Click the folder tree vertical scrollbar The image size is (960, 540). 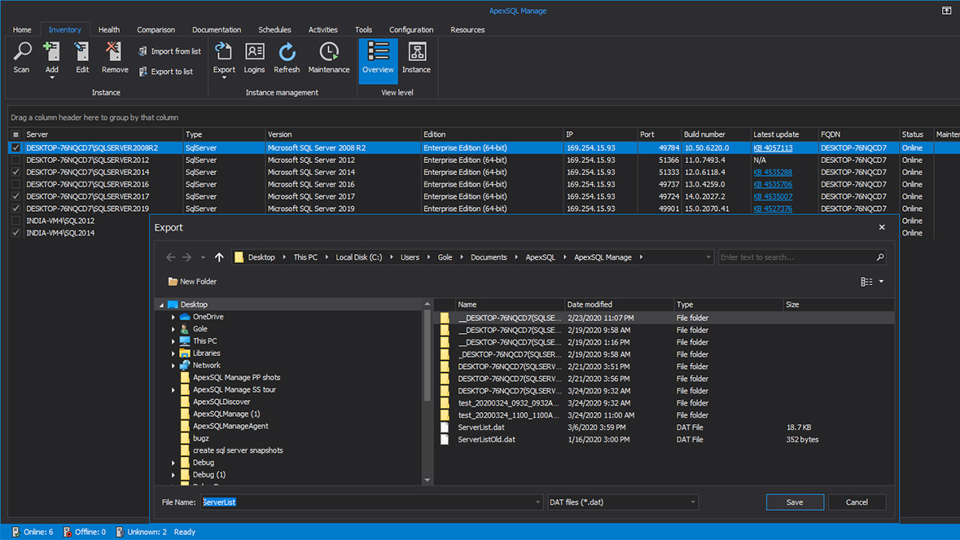click(x=427, y=355)
